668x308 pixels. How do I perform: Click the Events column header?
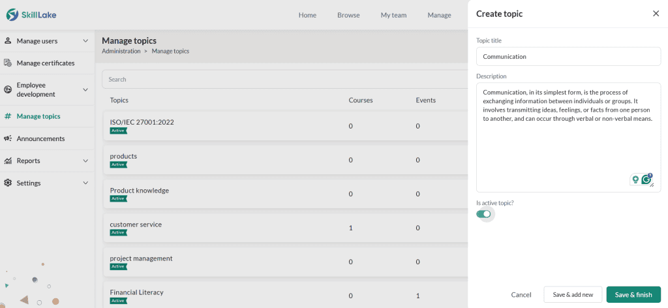click(x=425, y=100)
